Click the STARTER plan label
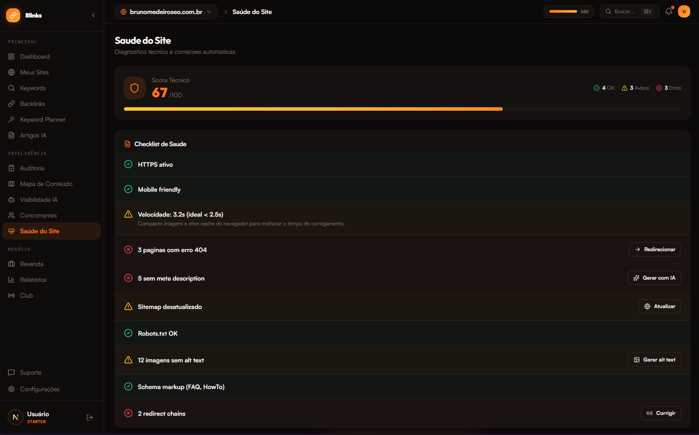 (36, 422)
